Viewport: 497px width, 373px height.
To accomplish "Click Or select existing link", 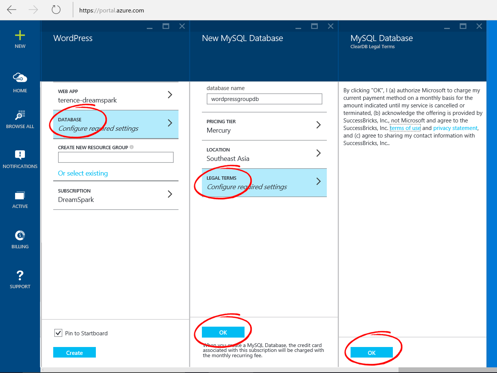I will click(83, 173).
